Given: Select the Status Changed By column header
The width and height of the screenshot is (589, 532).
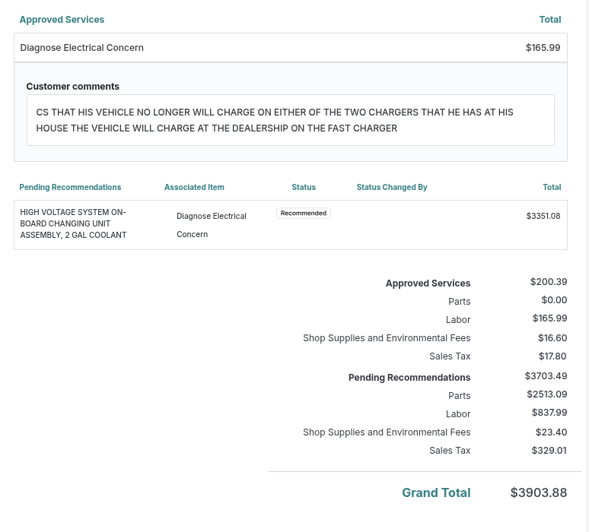Looking at the screenshot, I should 392,187.
